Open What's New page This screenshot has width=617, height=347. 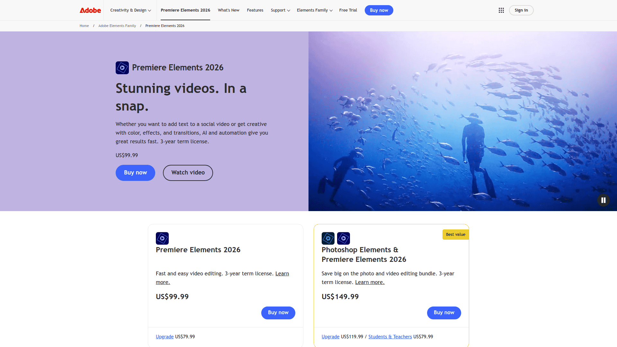click(228, 10)
